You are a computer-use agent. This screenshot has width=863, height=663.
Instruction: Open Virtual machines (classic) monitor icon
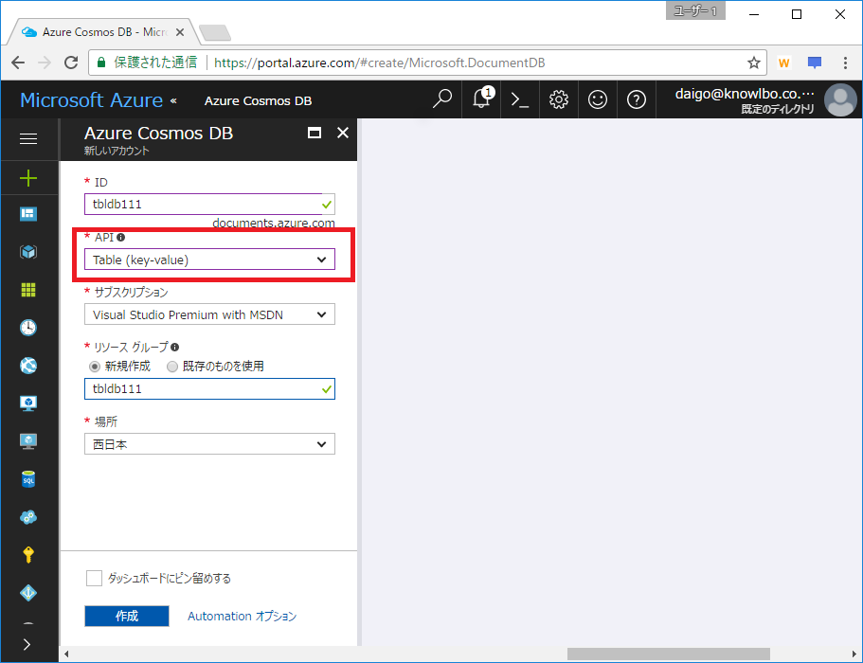click(28, 403)
